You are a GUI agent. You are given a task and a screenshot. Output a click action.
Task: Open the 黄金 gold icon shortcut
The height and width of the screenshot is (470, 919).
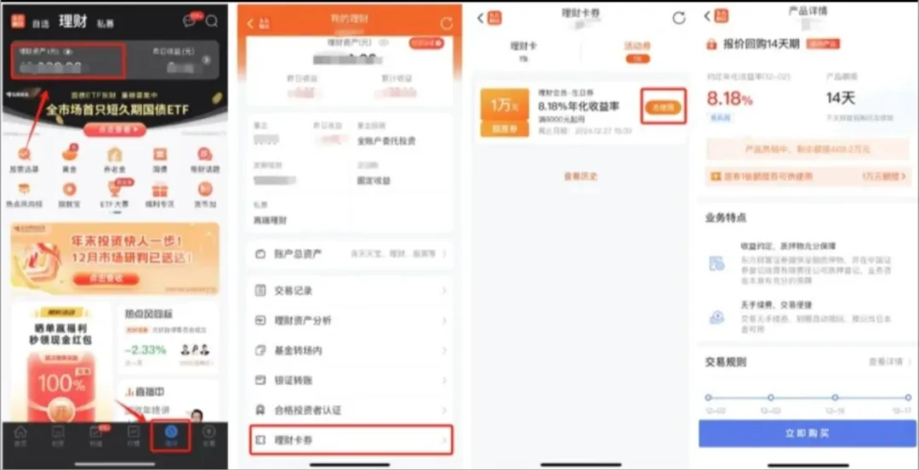(x=70, y=157)
